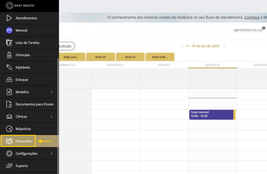Viewport: 267px width, 174px height.
Task: Click the Conheça link in banner
Action: [x=252, y=17]
